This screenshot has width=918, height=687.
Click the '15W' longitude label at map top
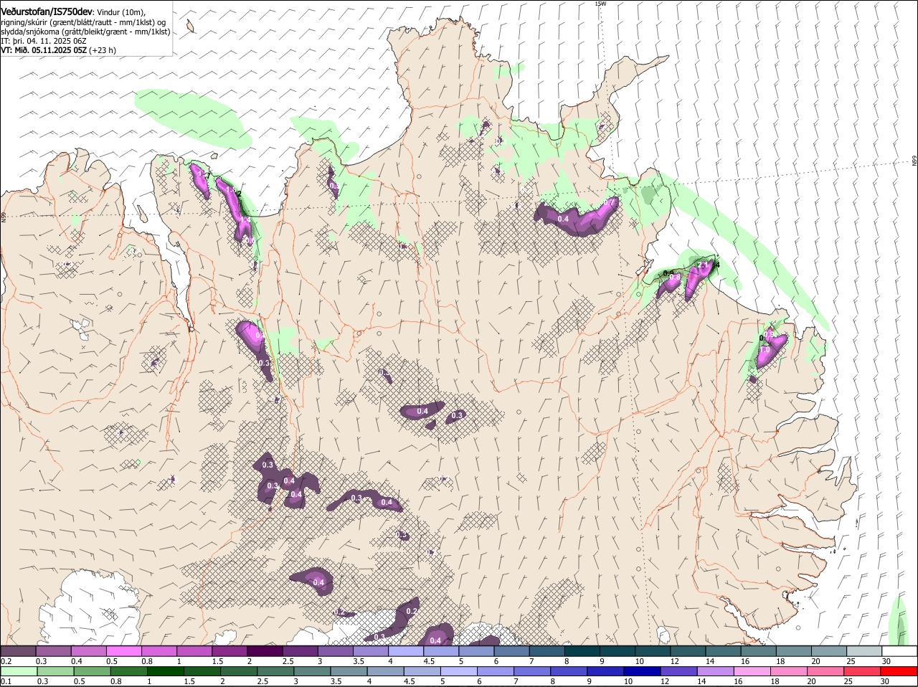pyautogui.click(x=600, y=4)
